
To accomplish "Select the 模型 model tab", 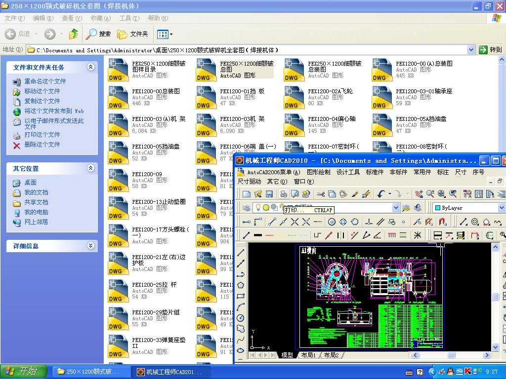I will (287, 355).
